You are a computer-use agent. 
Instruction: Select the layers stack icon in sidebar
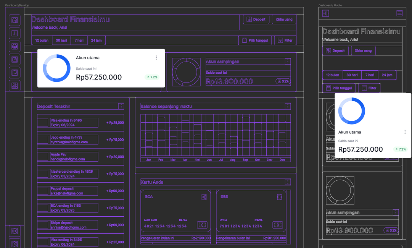(x=14, y=46)
